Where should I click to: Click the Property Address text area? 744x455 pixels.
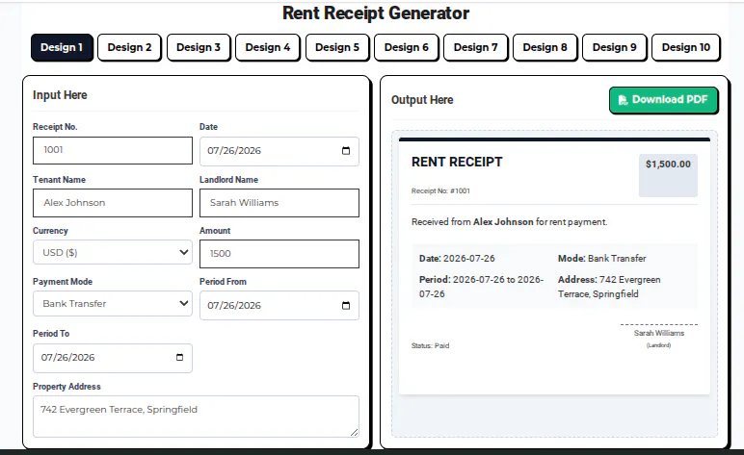(x=196, y=417)
